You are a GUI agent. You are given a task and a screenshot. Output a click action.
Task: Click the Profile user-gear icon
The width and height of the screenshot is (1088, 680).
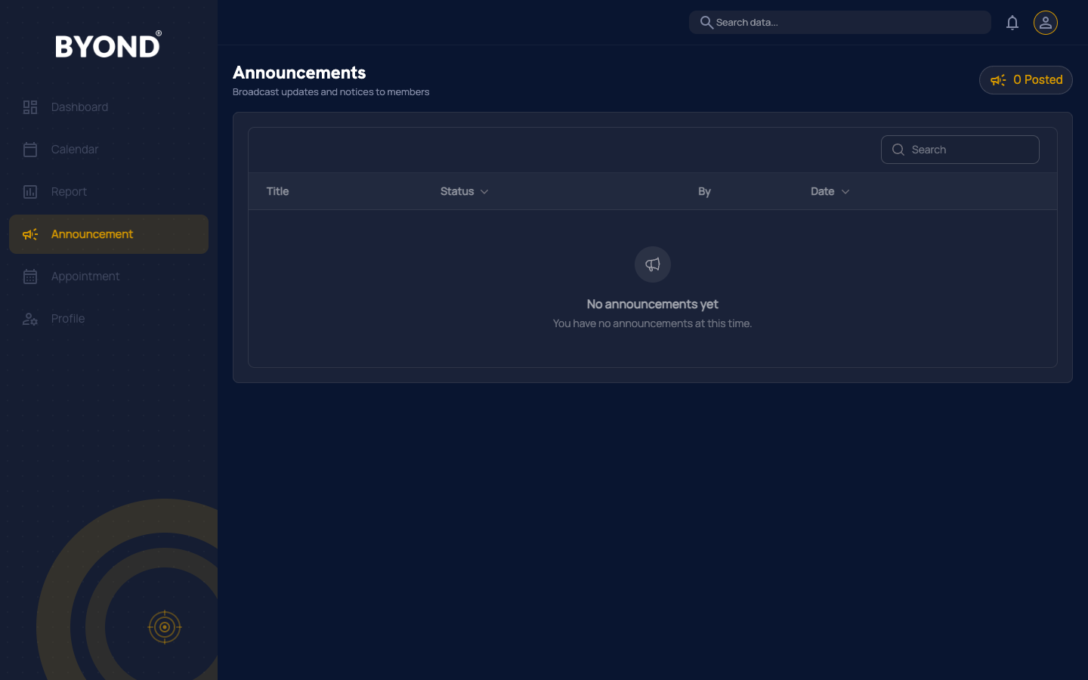point(30,319)
